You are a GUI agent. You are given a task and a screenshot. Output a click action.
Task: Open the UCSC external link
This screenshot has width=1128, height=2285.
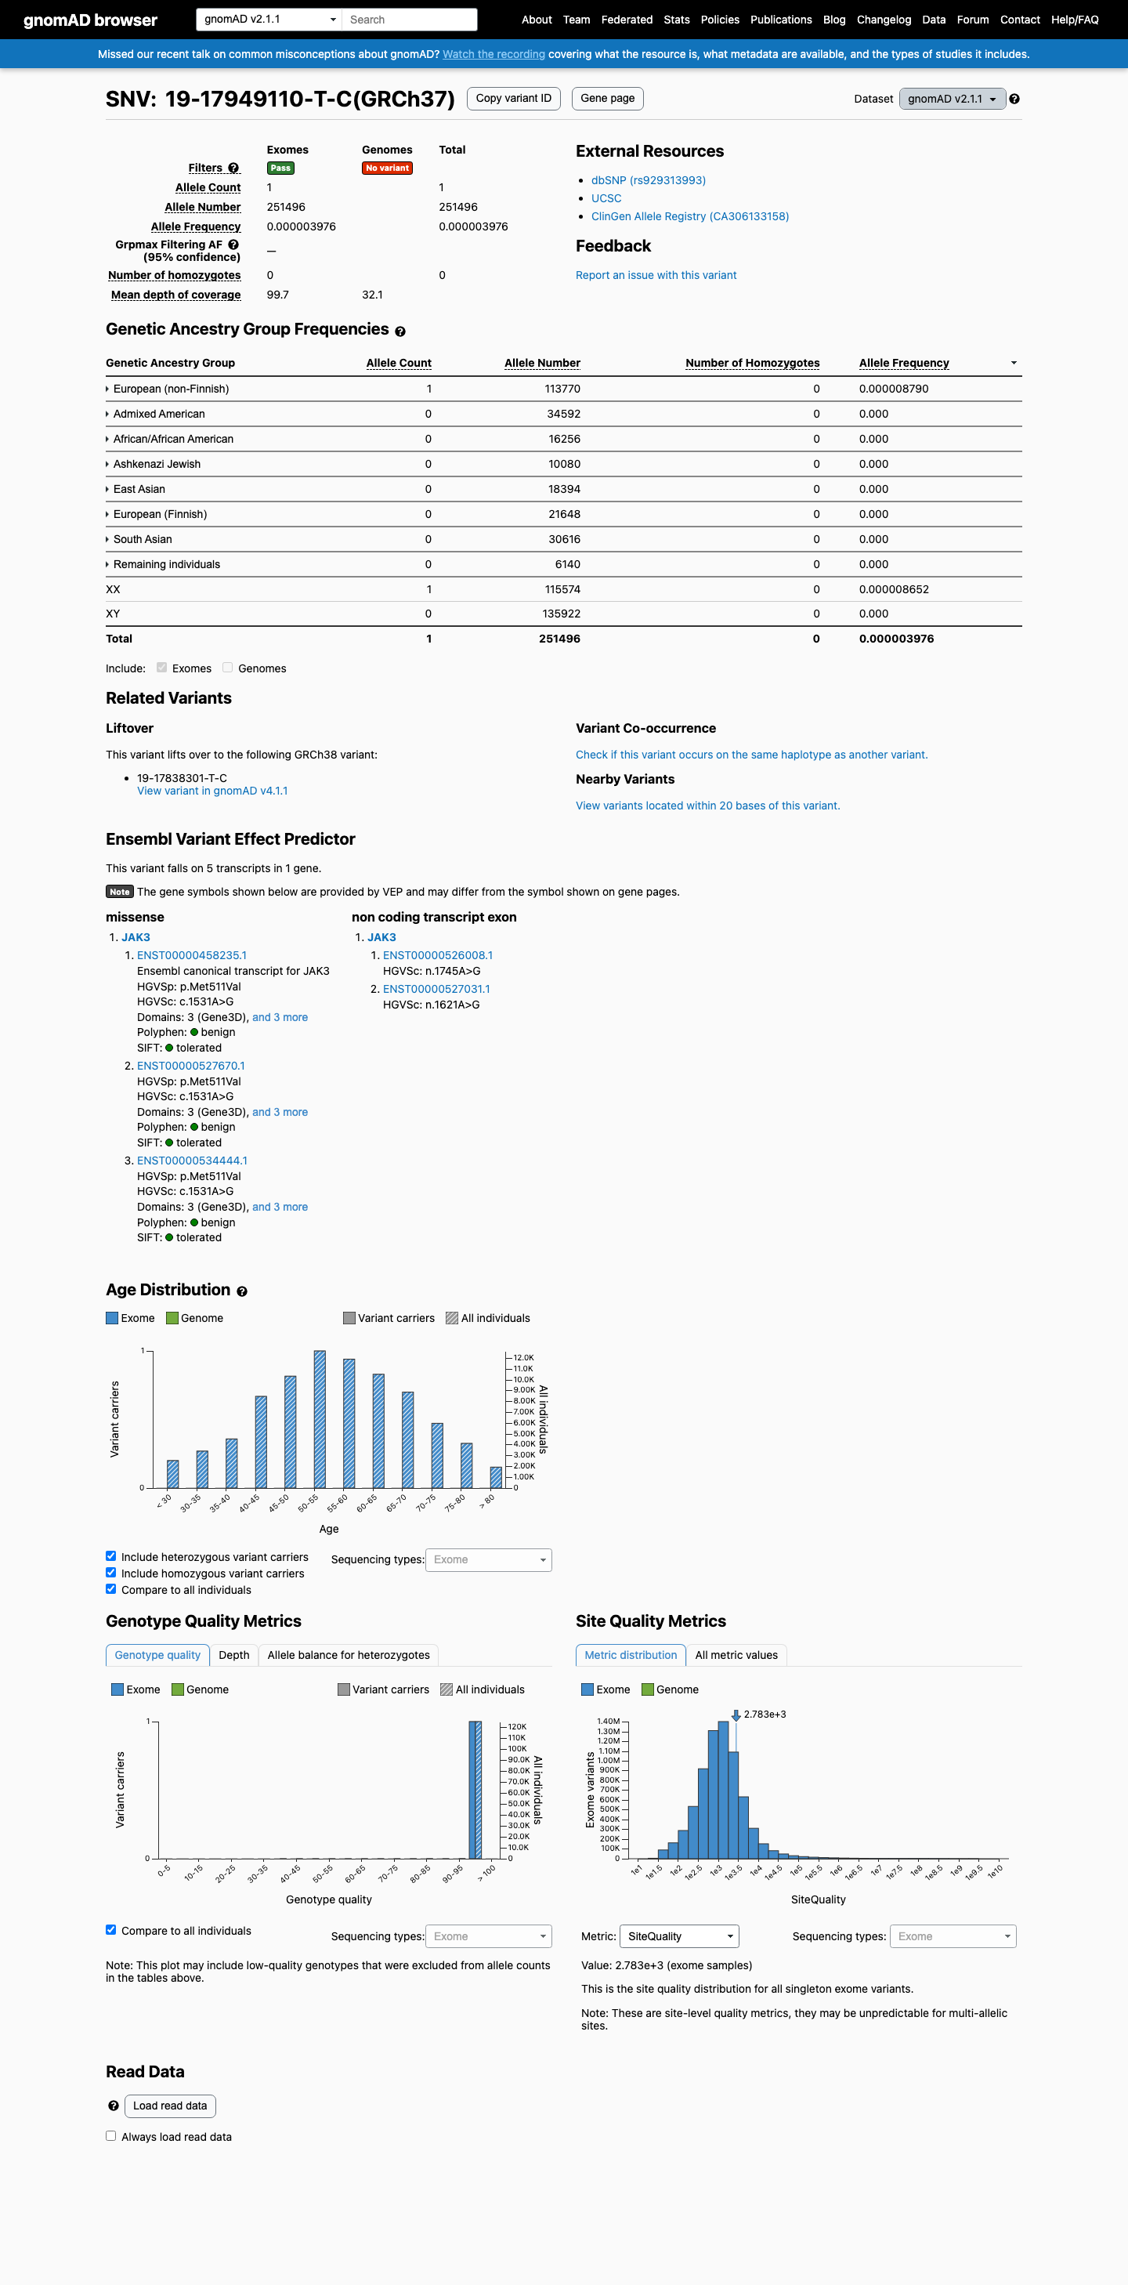pyautogui.click(x=606, y=197)
